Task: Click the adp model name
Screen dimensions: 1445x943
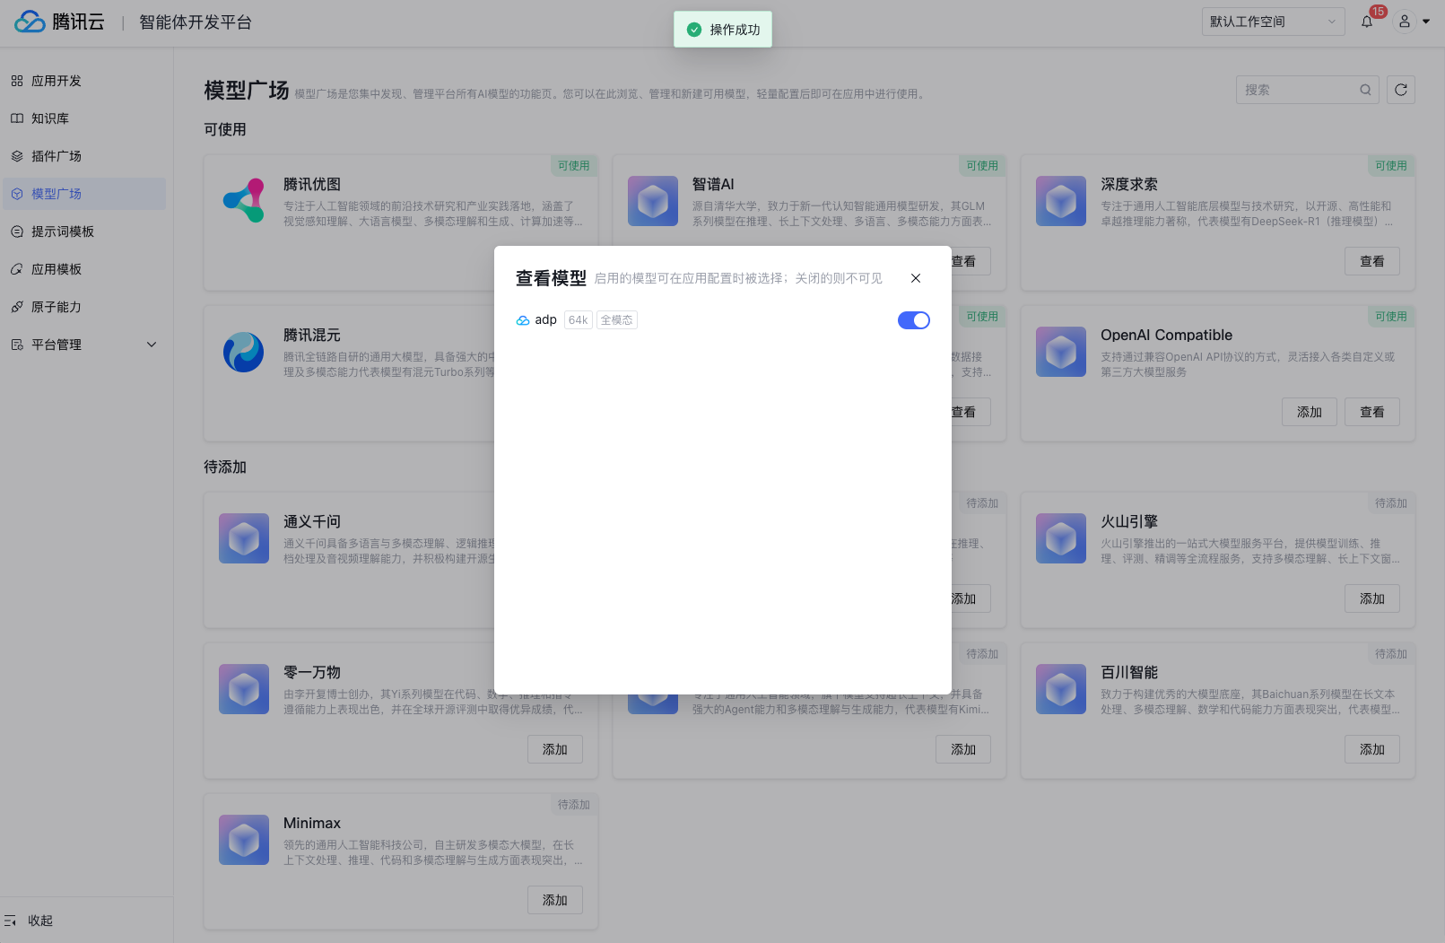Action: [x=546, y=320]
